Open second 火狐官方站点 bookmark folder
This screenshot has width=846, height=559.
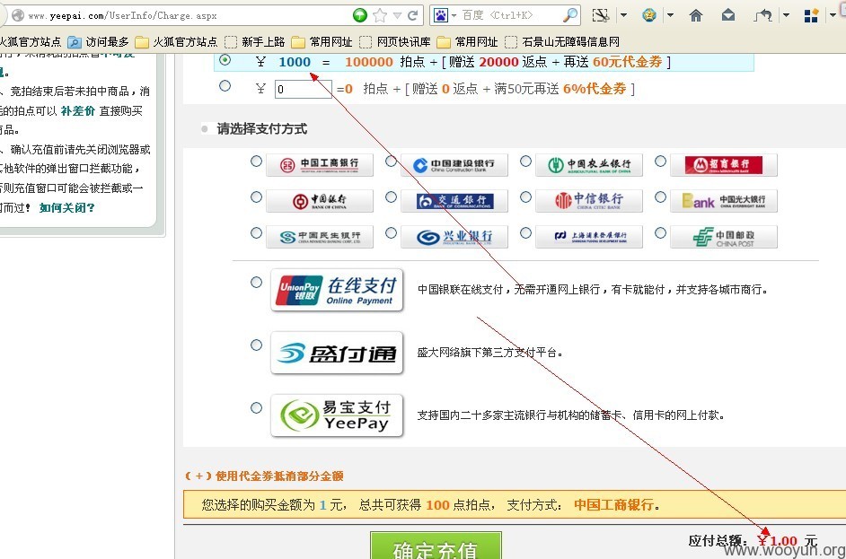176,41
